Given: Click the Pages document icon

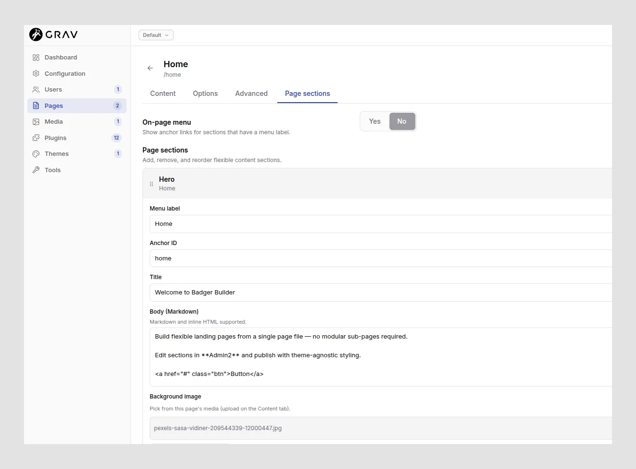Looking at the screenshot, I should (36, 106).
